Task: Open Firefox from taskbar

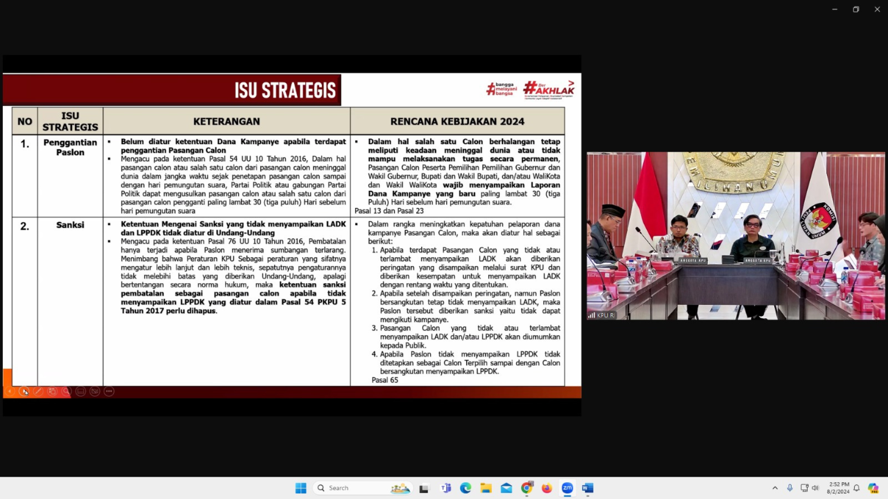Action: [x=547, y=488]
